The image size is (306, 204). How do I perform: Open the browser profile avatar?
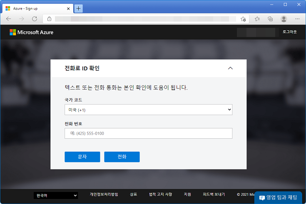tap(284, 19)
